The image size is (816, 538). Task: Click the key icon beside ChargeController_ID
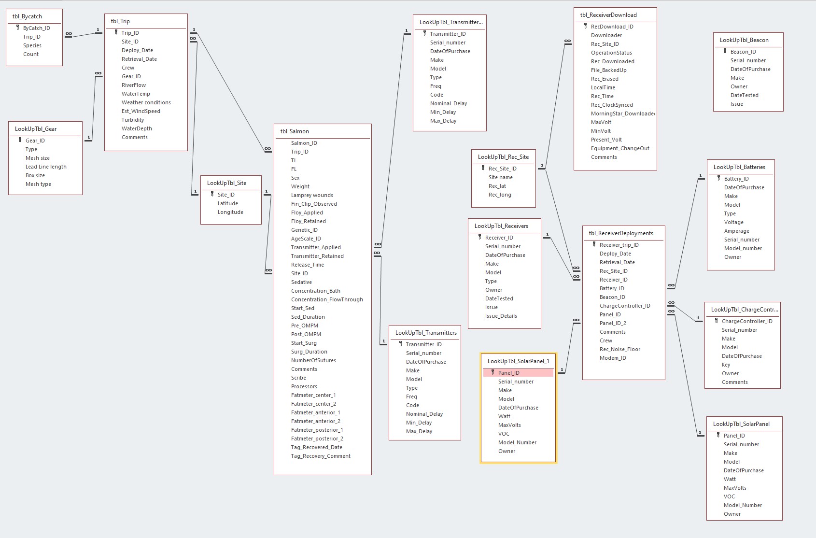(x=716, y=321)
